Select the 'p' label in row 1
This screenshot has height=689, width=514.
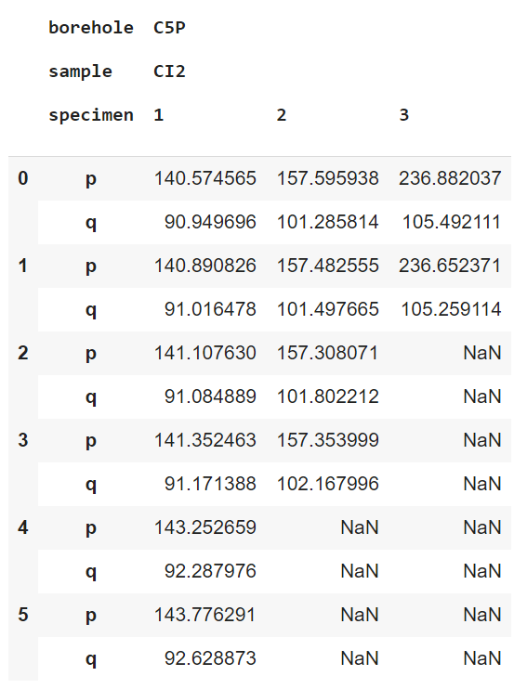point(91,267)
